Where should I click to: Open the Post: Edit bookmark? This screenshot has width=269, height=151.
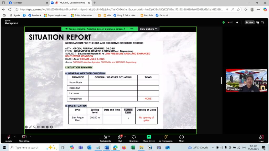(x=147, y=15)
